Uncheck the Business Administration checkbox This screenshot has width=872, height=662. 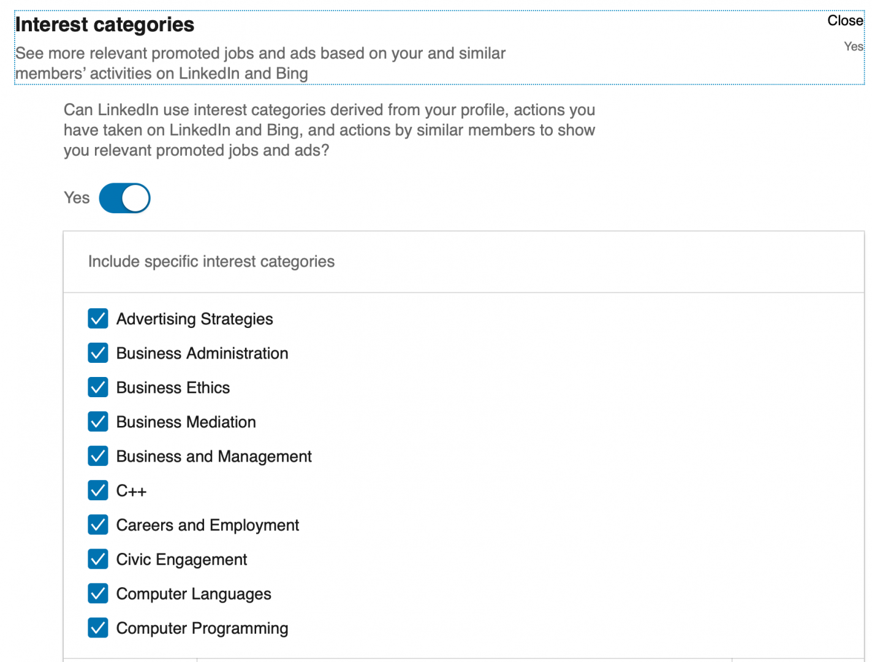point(98,353)
